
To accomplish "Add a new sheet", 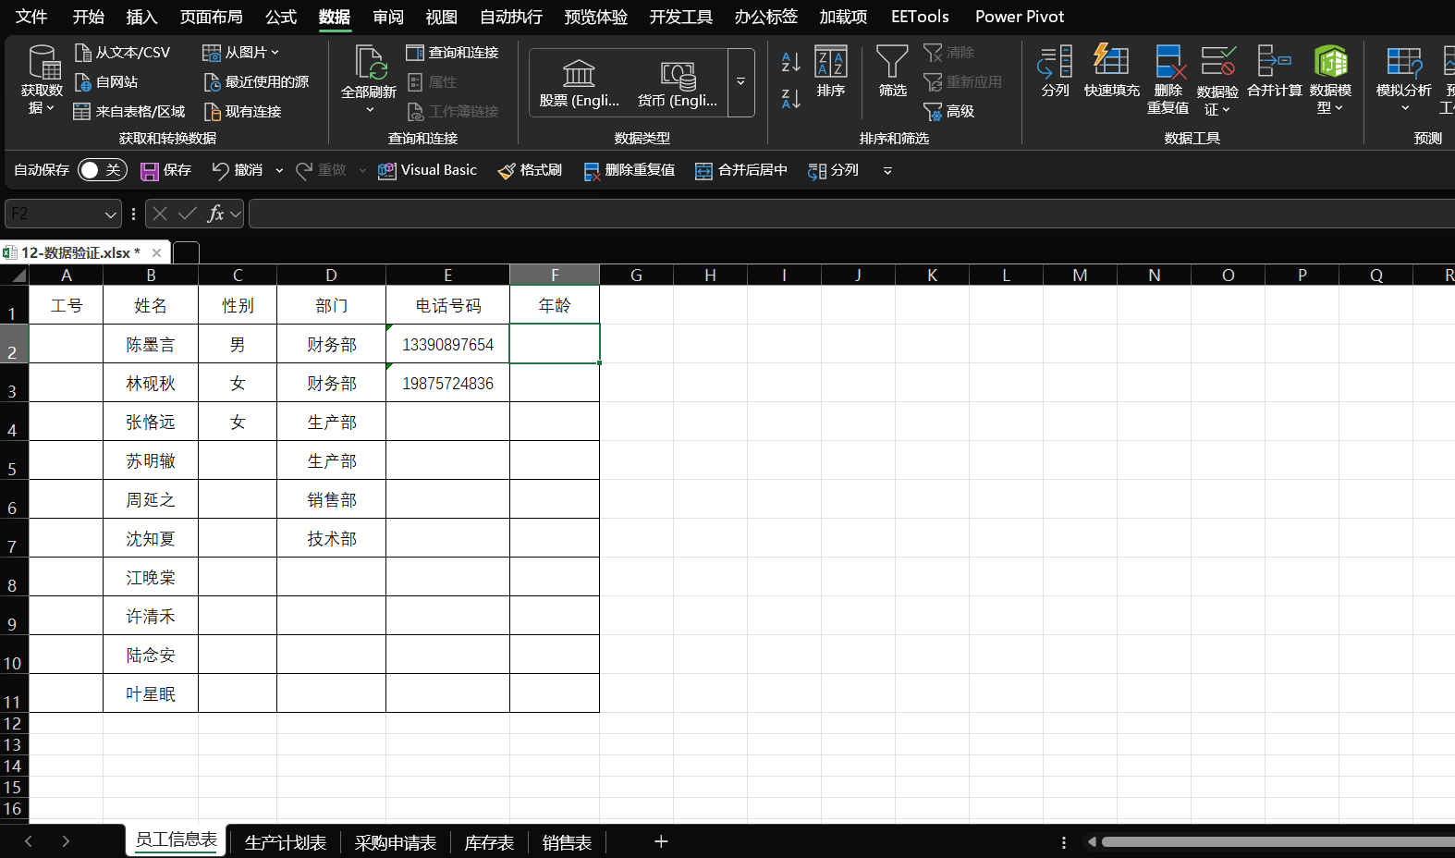I will [x=661, y=841].
